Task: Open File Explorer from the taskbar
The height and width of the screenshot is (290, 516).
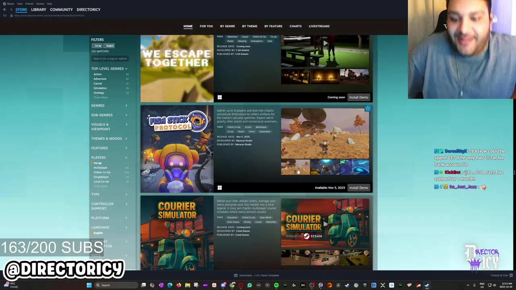Action: coord(187,285)
